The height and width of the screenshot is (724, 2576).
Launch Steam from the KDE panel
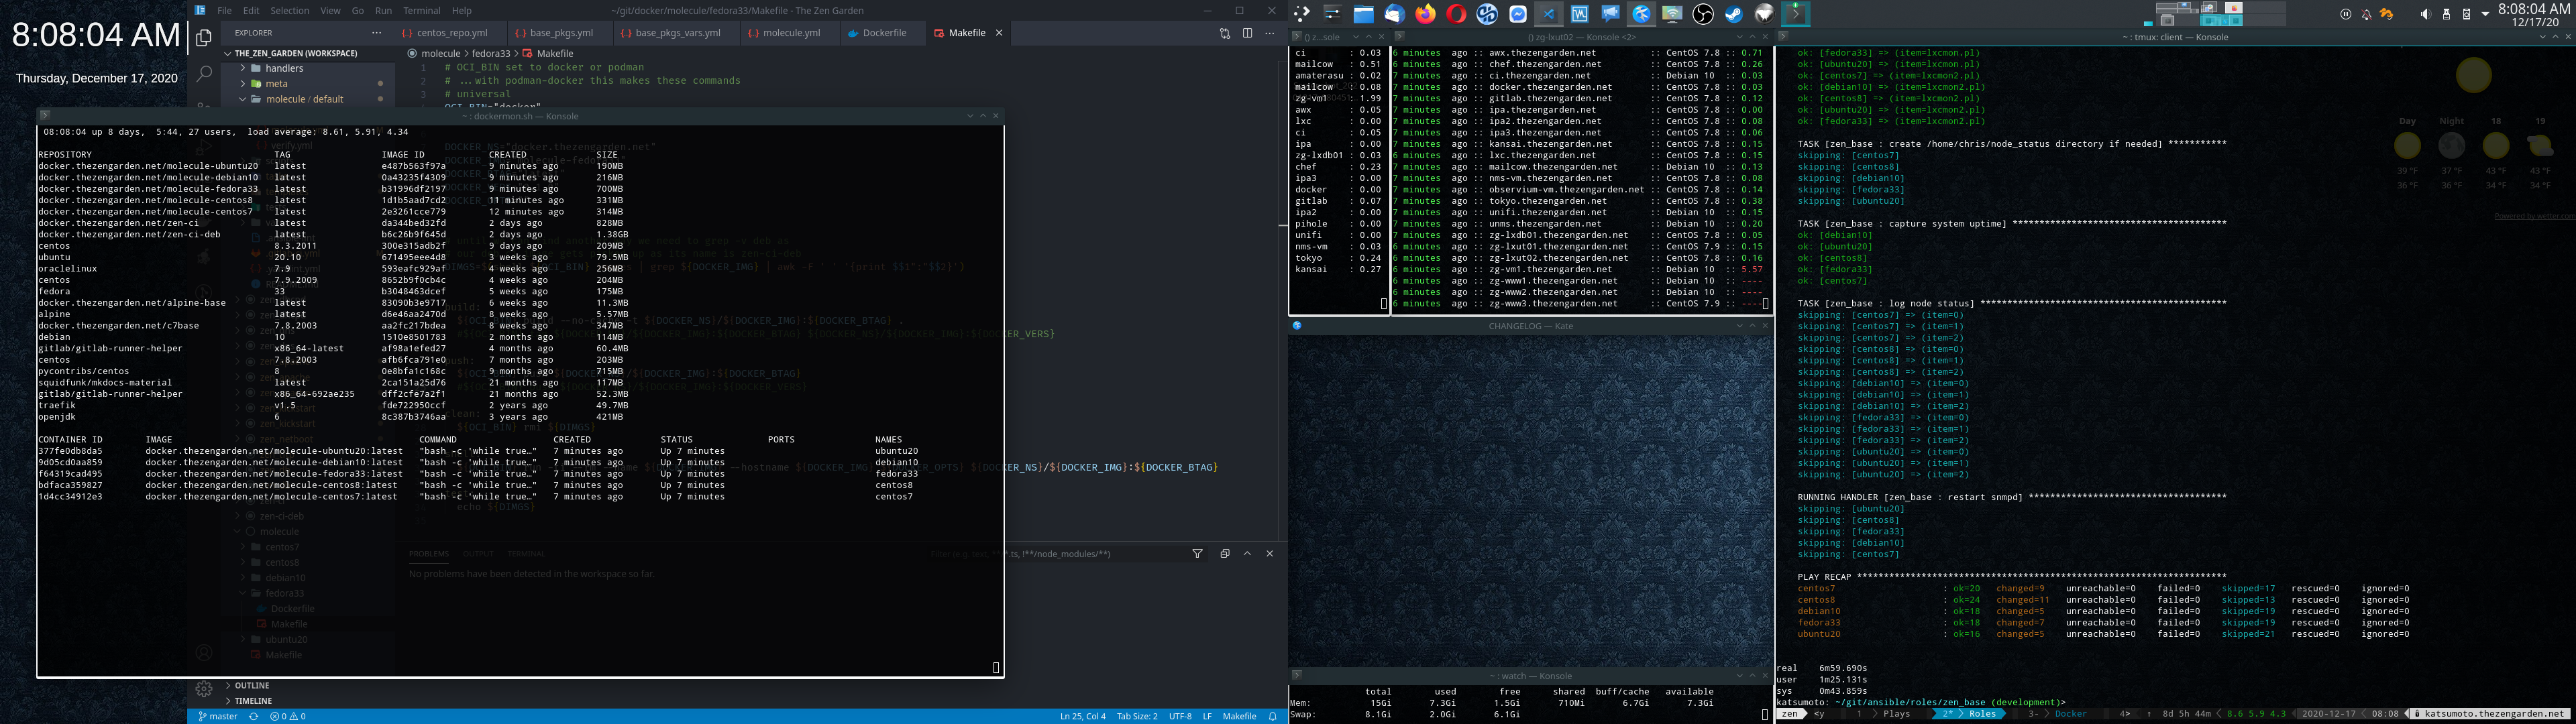click(x=1734, y=13)
